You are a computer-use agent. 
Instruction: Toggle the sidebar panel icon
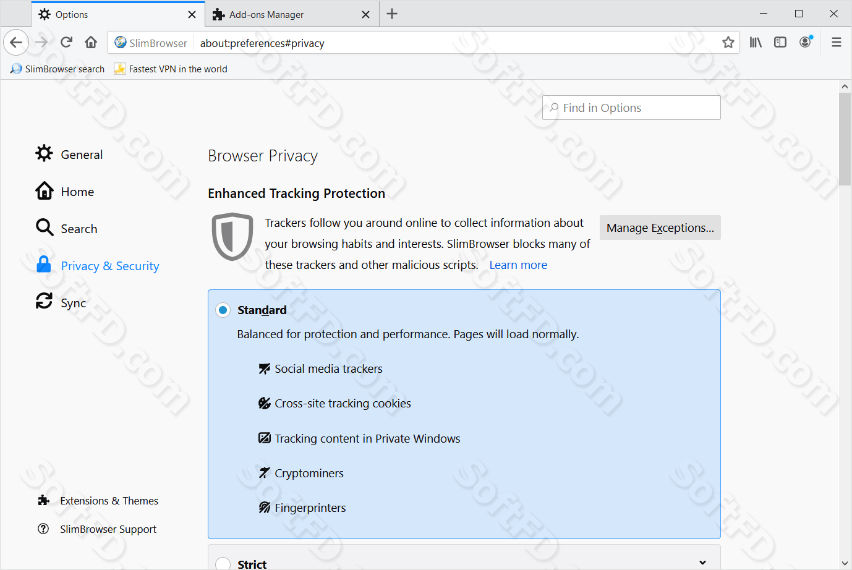(780, 43)
